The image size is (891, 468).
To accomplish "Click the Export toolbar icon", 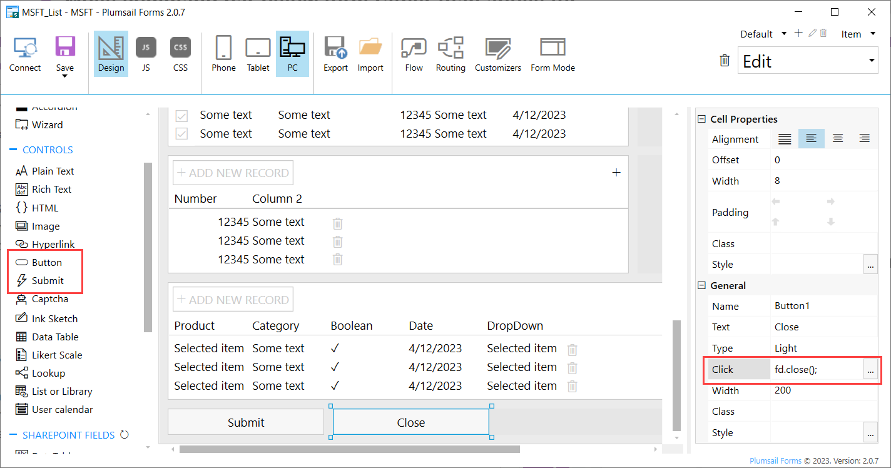I will click(x=335, y=54).
